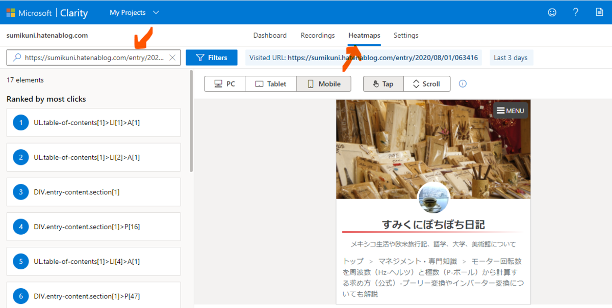The image size is (612, 308).
Task: Open the Clarity help icon
Action: coord(575,12)
